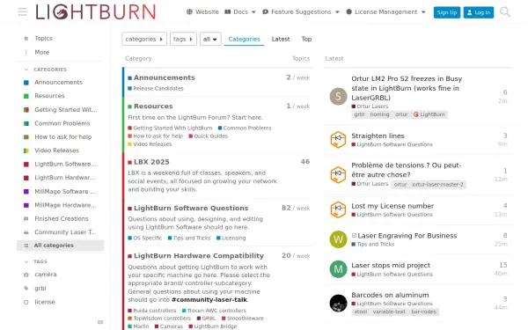The height and width of the screenshot is (330, 528).
Task: Open Ortur LM2 Pro S2 freezes topic
Action: (x=407, y=88)
